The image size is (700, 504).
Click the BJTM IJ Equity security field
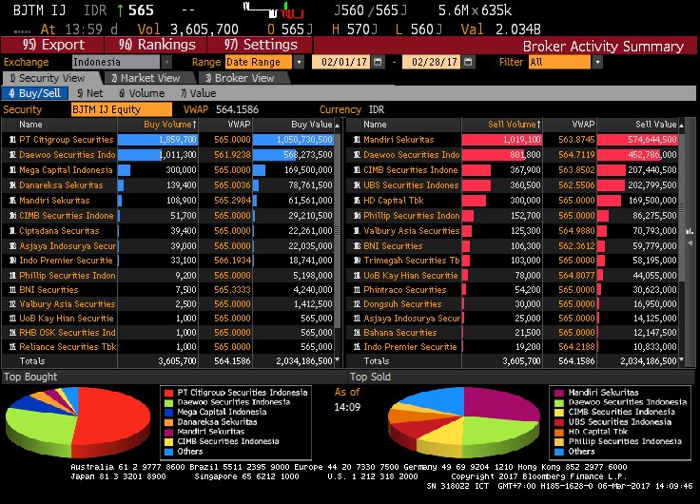pyautogui.click(x=122, y=109)
